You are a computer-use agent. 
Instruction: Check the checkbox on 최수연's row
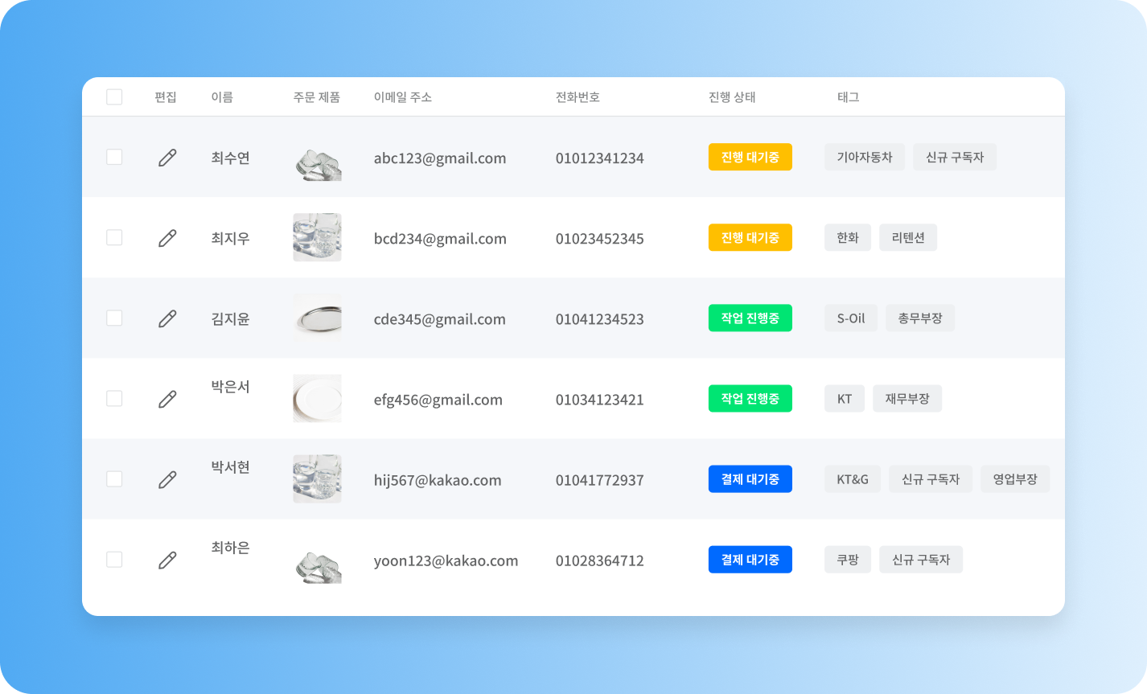(114, 157)
